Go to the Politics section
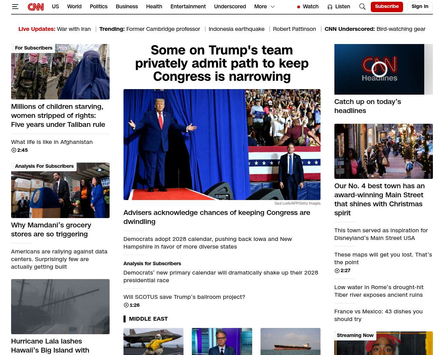The image size is (444, 355). tap(99, 7)
